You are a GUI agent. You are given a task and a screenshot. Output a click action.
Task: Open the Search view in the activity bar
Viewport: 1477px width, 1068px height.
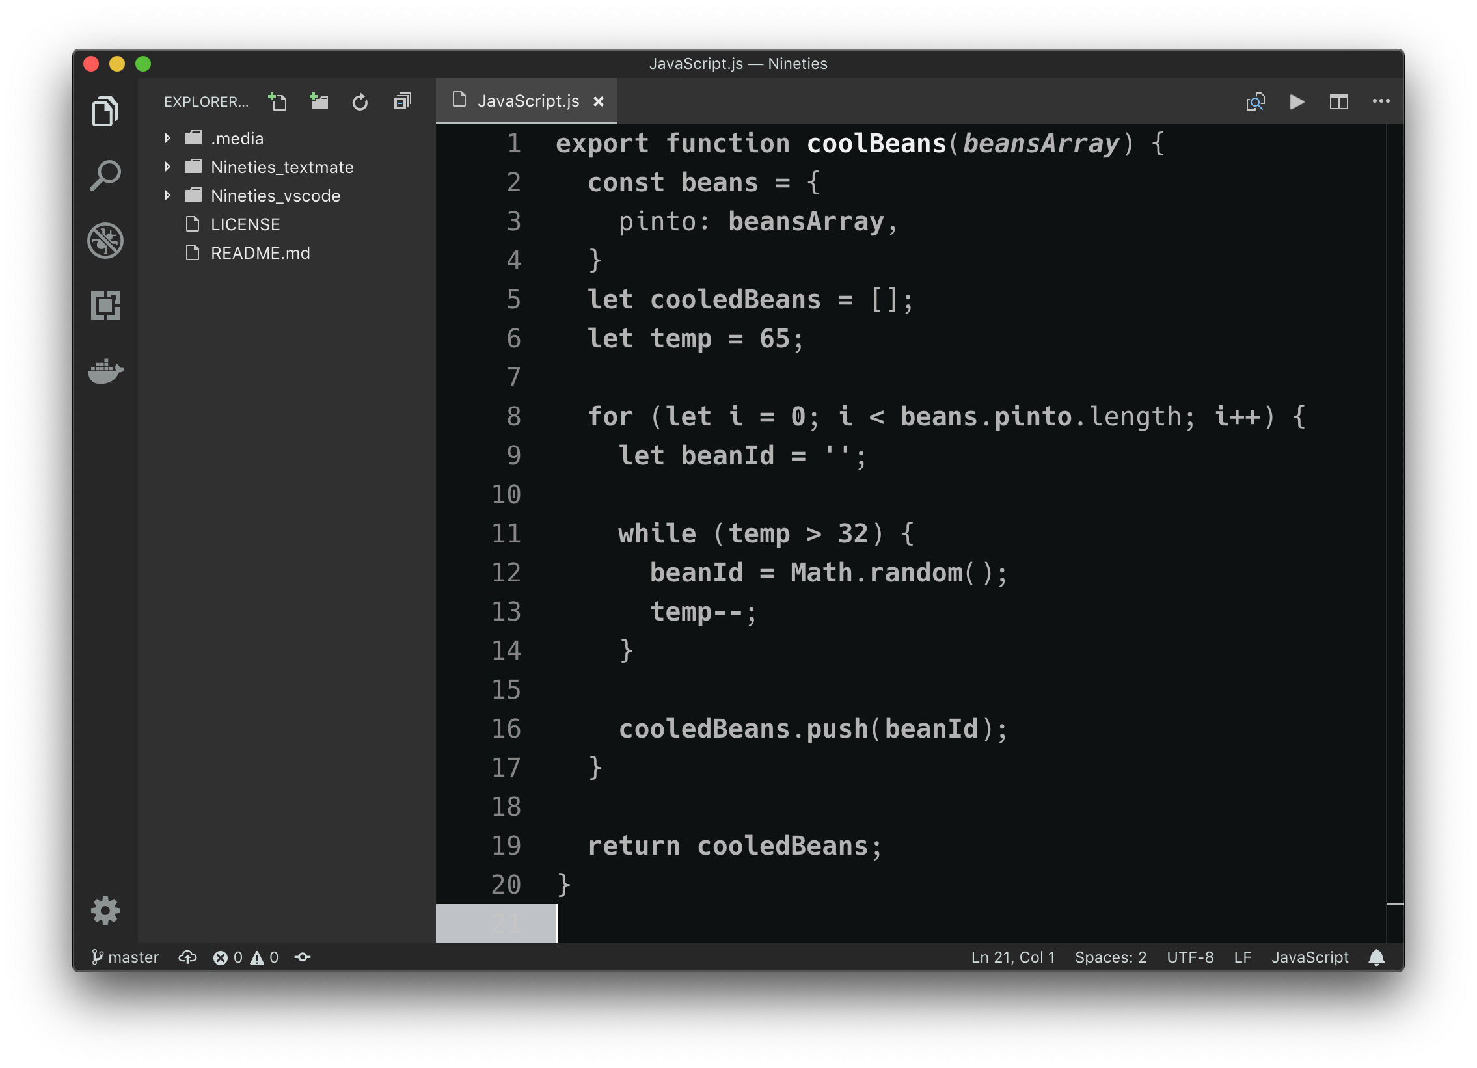tap(105, 176)
